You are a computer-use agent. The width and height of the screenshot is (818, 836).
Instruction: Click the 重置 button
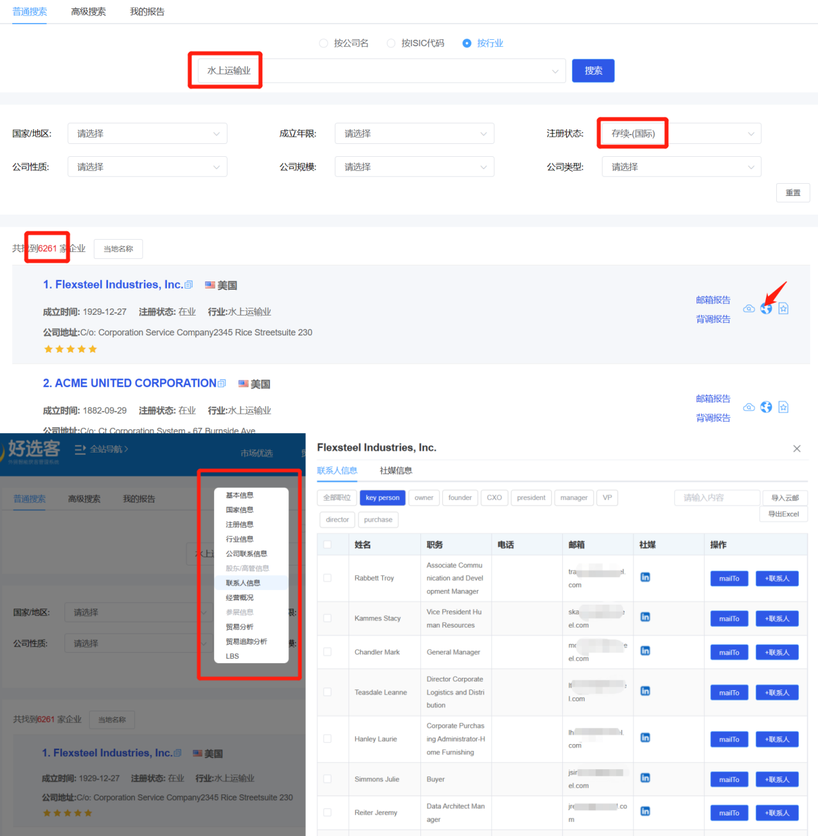793,193
